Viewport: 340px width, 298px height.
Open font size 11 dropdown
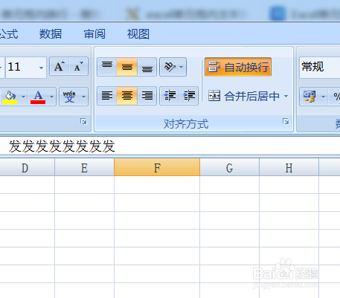click(x=41, y=68)
